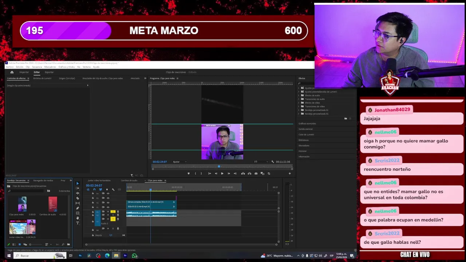
Task: Click Extract button in program monitor
Action: coord(249,174)
